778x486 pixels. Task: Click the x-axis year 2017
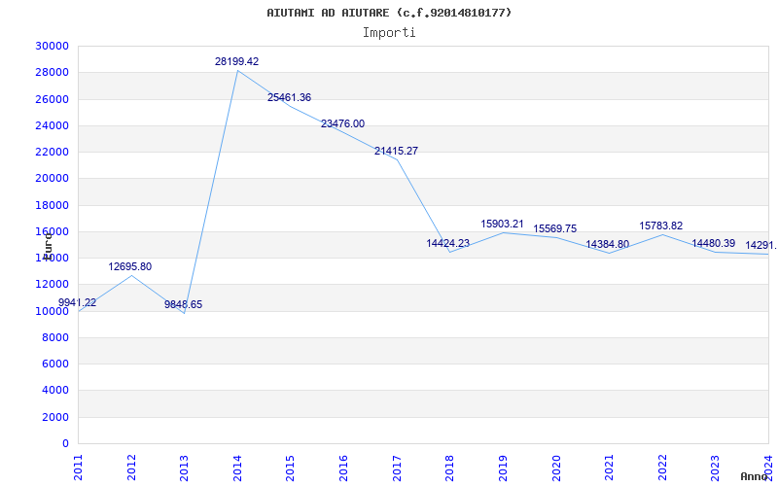(397, 468)
